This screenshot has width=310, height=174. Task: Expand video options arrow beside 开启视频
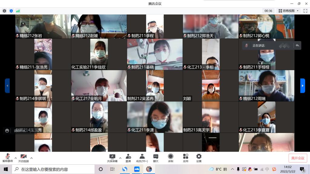pyautogui.click(x=31, y=158)
